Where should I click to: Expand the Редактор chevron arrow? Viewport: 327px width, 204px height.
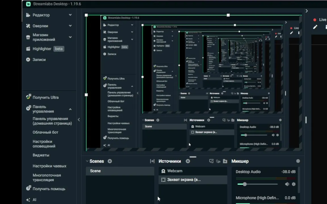70,15
